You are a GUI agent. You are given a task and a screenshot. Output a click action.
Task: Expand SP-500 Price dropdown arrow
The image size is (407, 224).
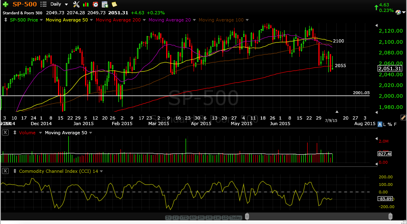click(41, 20)
